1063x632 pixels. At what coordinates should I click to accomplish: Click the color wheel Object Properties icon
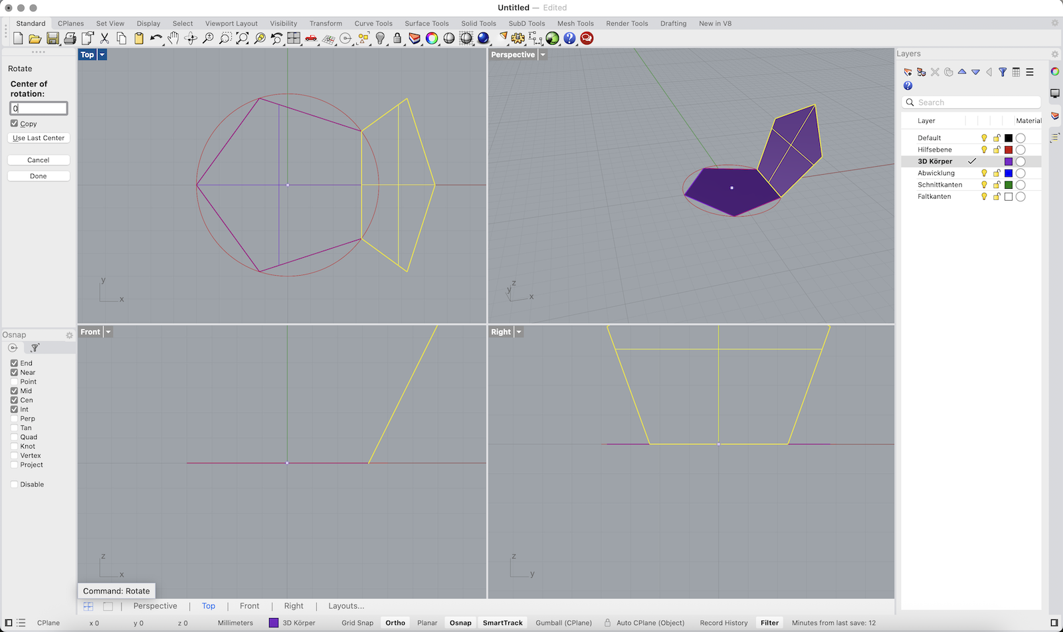click(x=432, y=39)
